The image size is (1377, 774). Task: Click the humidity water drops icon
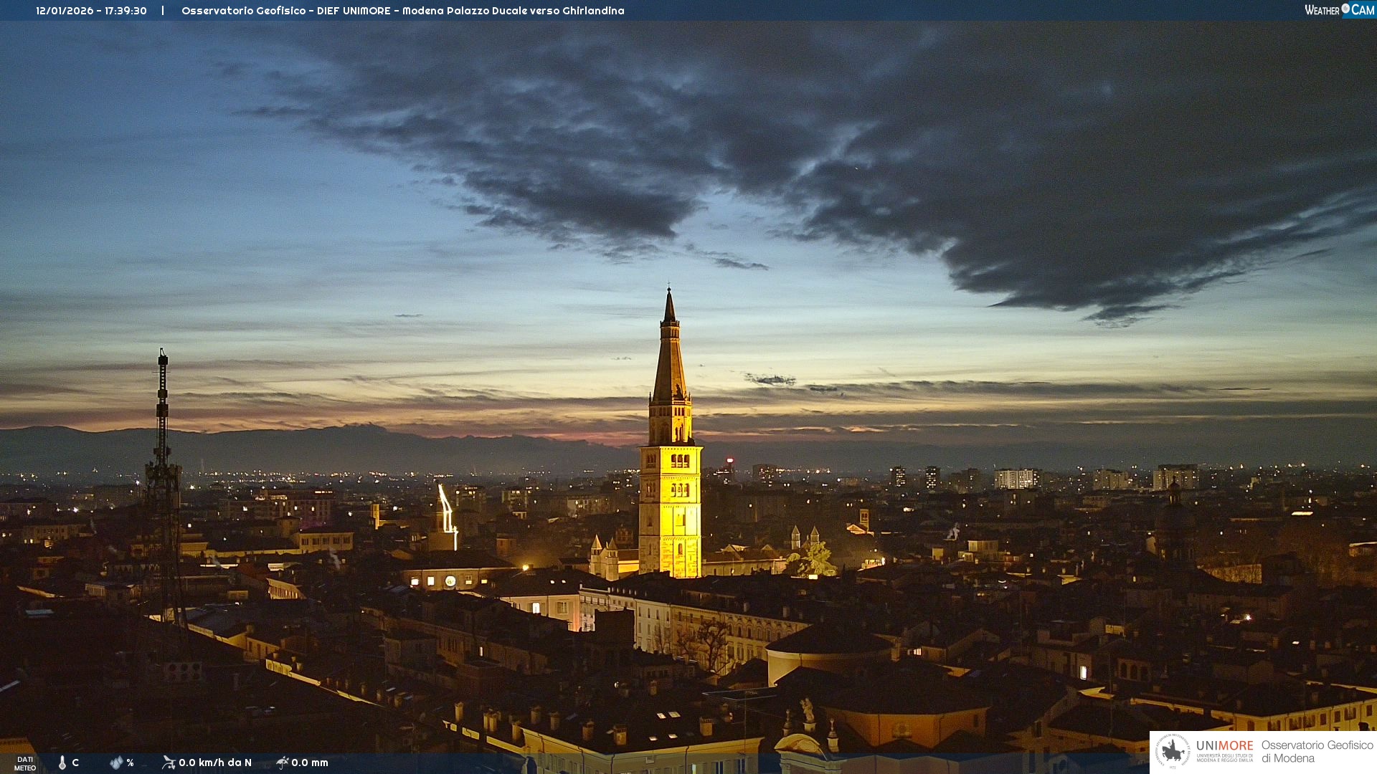116,763
